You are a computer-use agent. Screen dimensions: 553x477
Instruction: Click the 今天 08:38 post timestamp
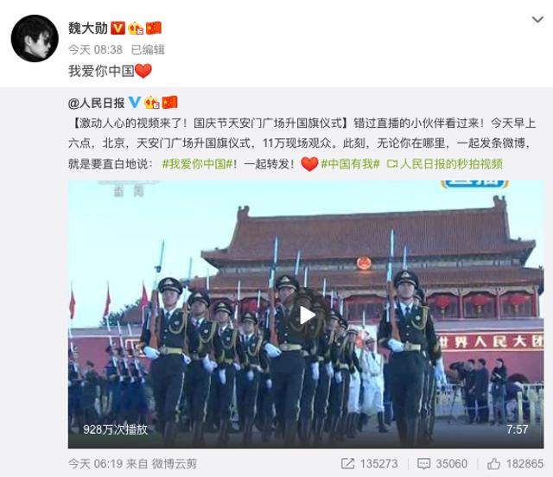[95, 50]
